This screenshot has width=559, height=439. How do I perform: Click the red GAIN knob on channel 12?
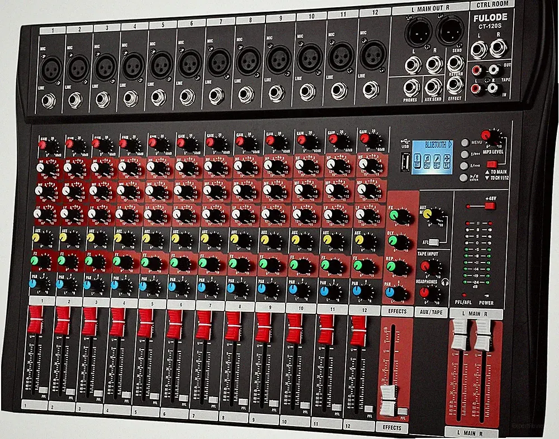tap(368, 140)
